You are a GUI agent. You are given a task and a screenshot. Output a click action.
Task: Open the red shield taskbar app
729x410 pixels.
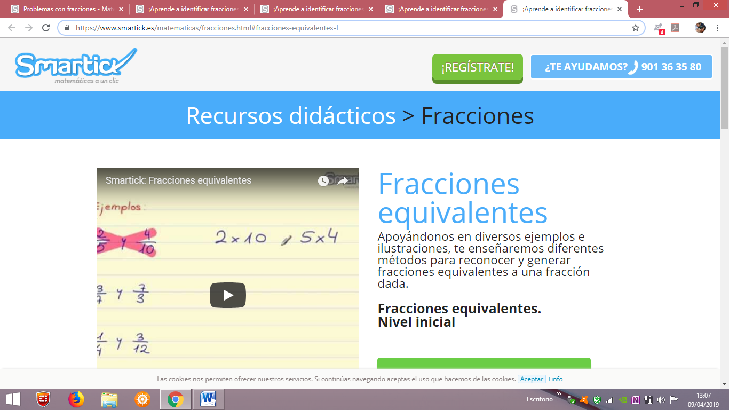pyautogui.click(x=43, y=399)
